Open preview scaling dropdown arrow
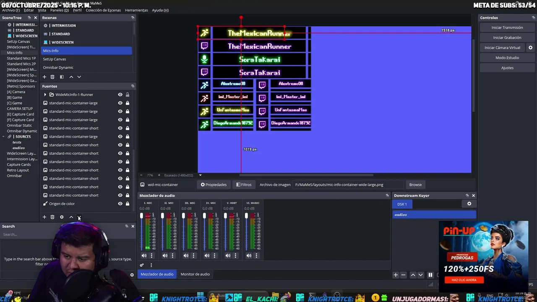Image resolution: width=537 pixels, height=302 pixels. [x=200, y=175]
